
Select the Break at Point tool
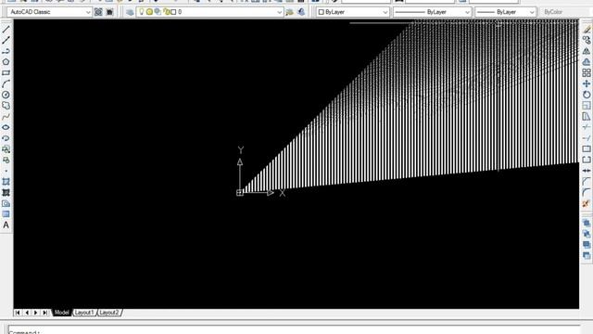tap(587, 149)
